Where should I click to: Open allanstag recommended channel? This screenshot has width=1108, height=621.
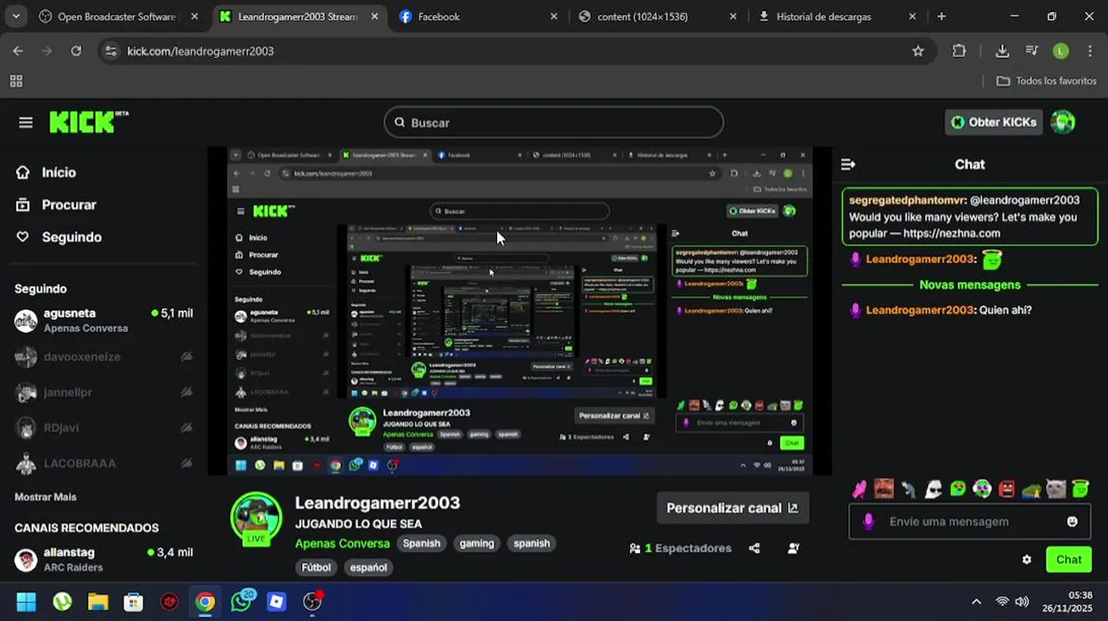click(x=104, y=559)
